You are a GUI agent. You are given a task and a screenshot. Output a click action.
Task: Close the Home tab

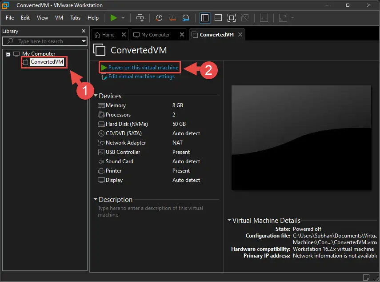(x=124, y=35)
